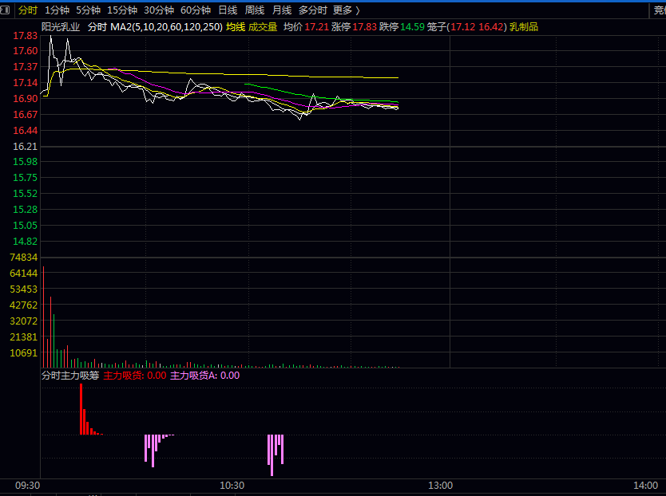Switch to the 60分钟 chart tab

pyautogui.click(x=196, y=10)
